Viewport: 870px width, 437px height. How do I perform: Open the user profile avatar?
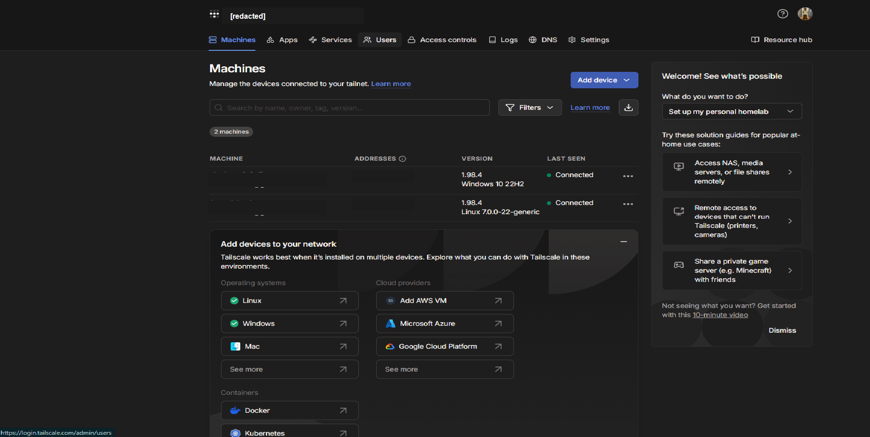point(805,14)
